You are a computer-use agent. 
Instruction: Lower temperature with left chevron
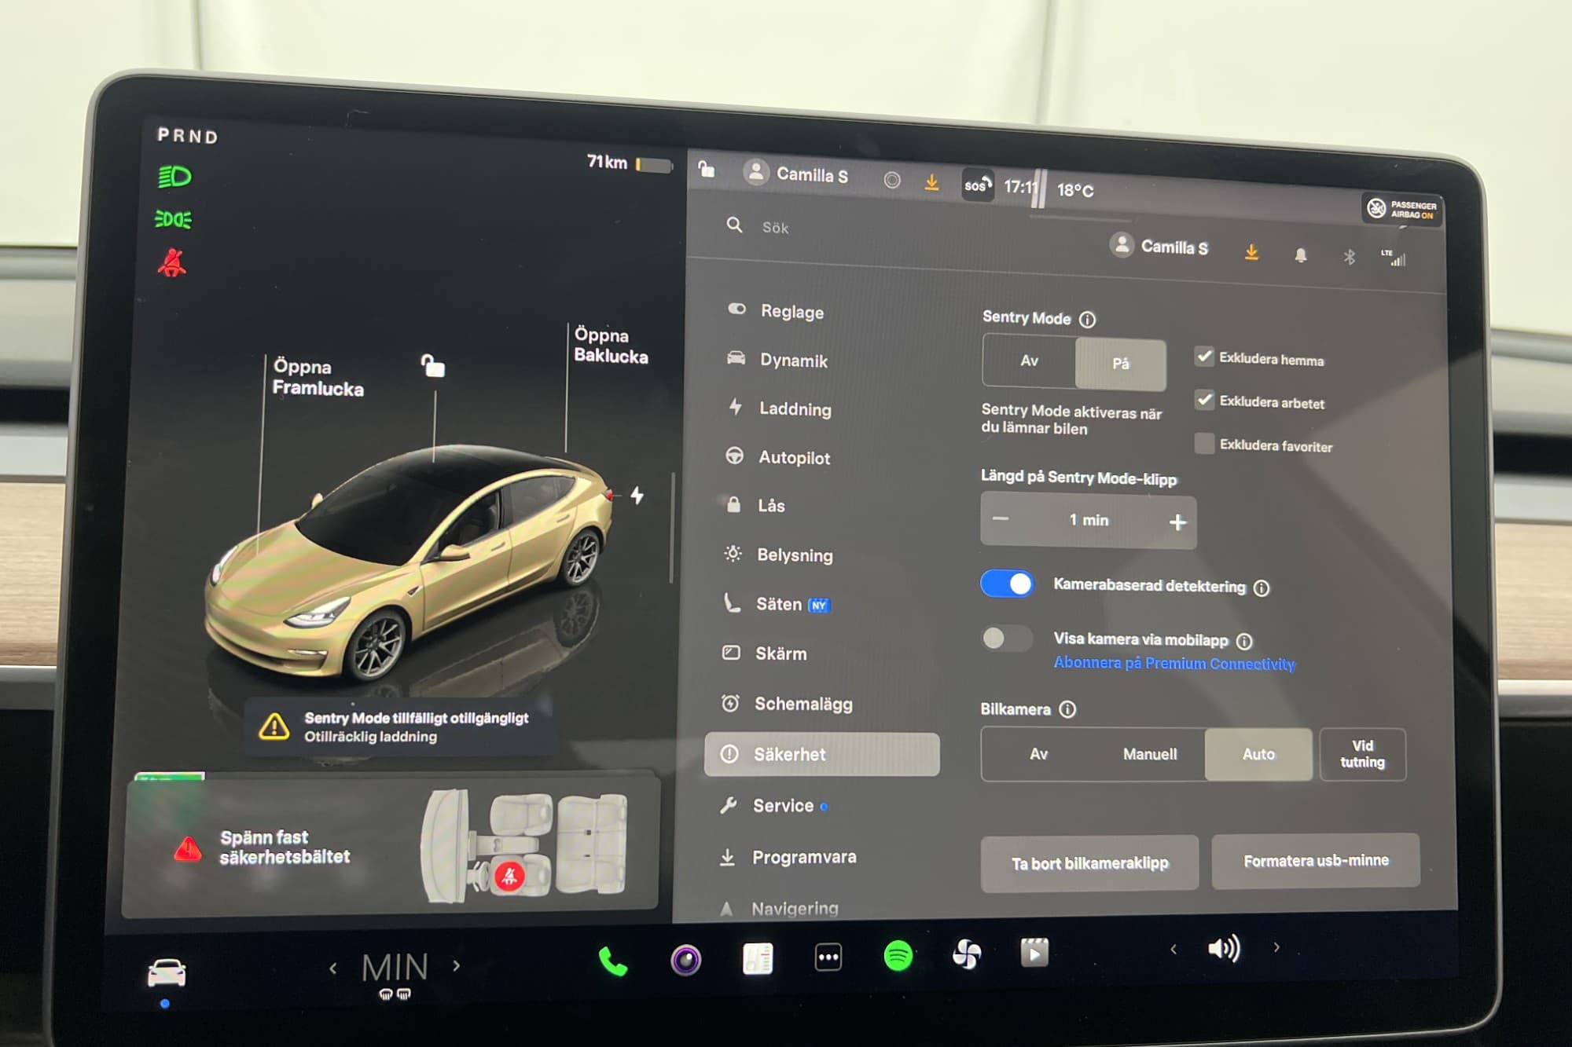333,968
